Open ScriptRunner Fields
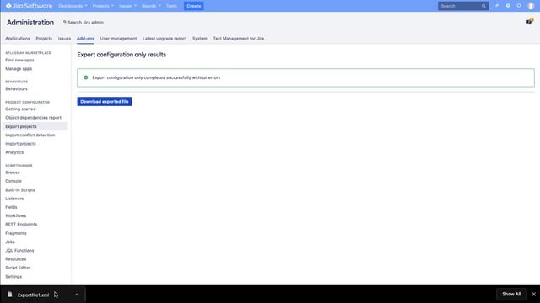 (x=11, y=207)
